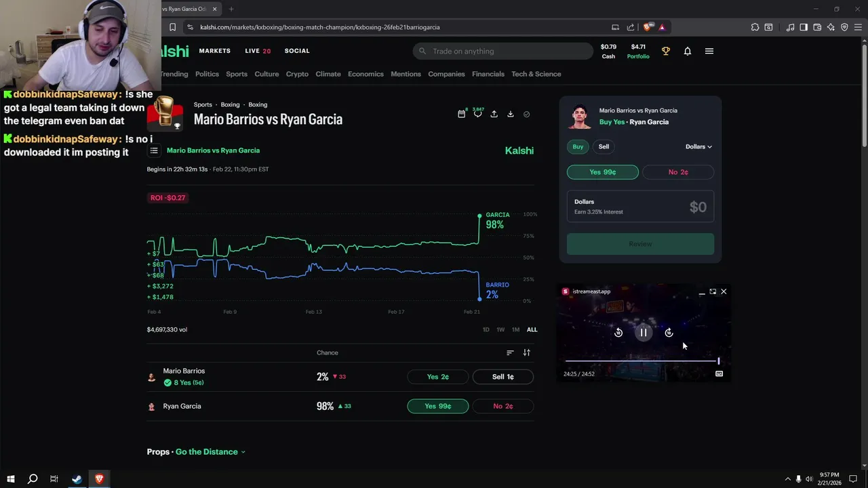Open the Portfolio $4.71 link
The width and height of the screenshot is (868, 488).
(x=638, y=52)
